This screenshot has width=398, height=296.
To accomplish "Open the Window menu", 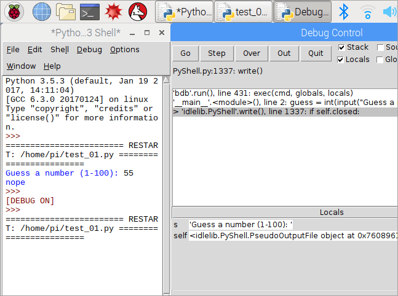I will pyautogui.click(x=21, y=66).
